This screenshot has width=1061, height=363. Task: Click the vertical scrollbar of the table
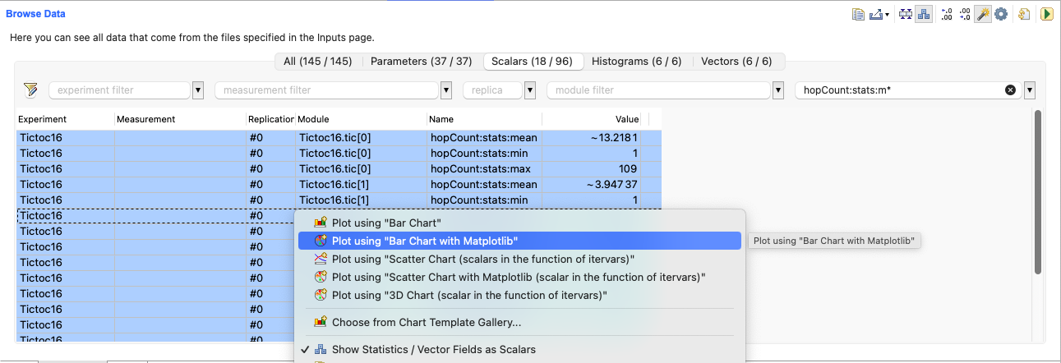(x=1038, y=191)
